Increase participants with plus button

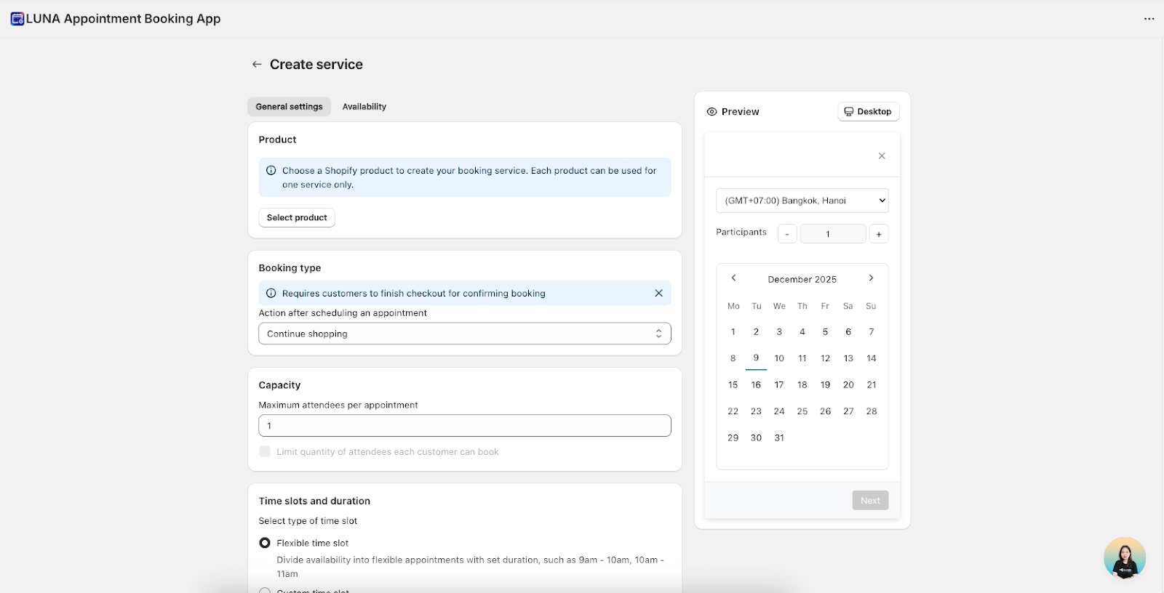point(879,234)
